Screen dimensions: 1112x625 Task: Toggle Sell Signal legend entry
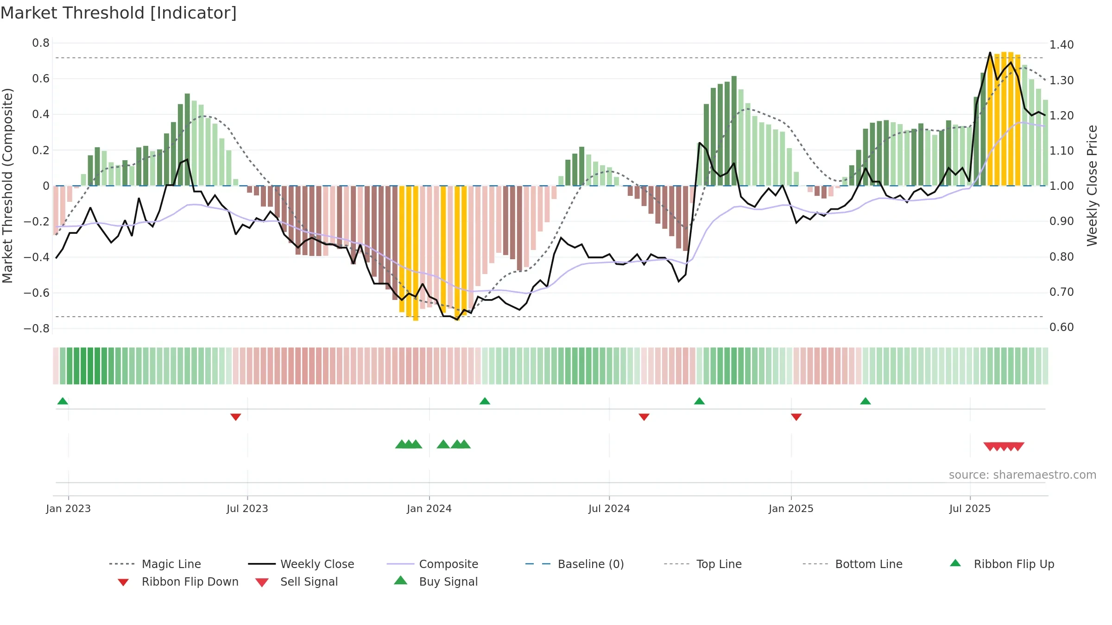coord(297,581)
